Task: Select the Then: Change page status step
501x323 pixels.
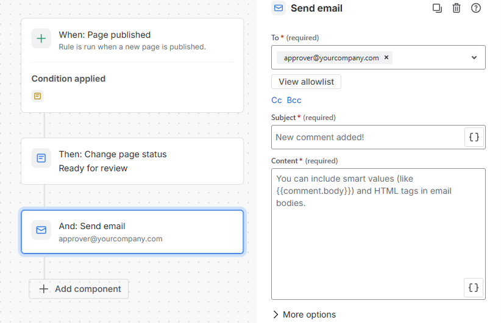Action: [132, 161]
